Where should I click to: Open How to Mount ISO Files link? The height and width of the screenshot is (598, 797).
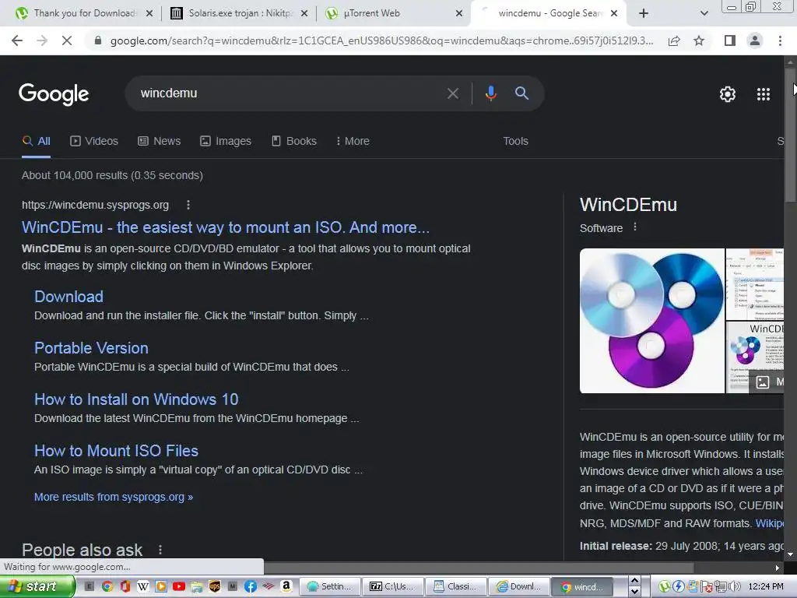(116, 451)
